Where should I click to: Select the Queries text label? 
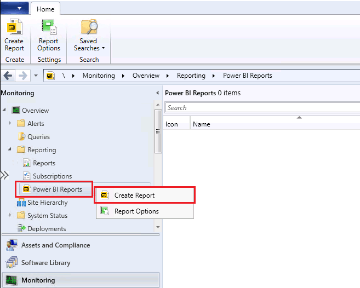pos(38,137)
